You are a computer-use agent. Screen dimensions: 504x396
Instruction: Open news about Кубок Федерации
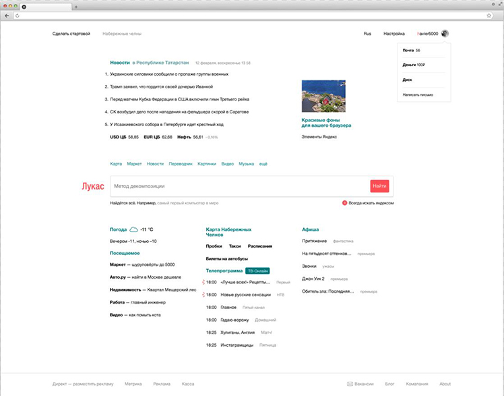180,99
